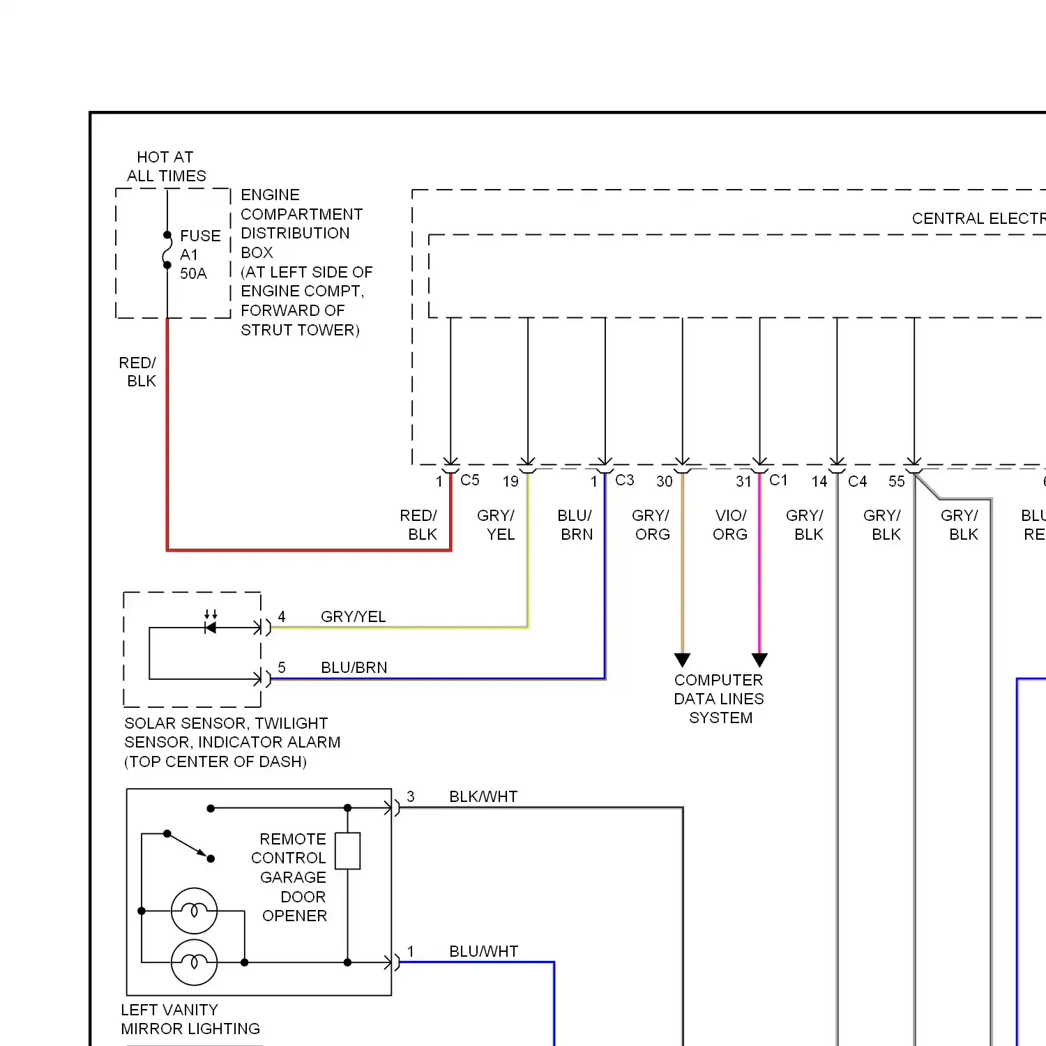Click the 'ENGINE COMPARTMENT DISTRIBUTION BOX' description
Screen dimensions: 1046x1046
[306, 262]
